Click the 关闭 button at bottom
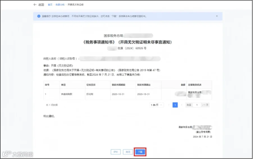 128,152
